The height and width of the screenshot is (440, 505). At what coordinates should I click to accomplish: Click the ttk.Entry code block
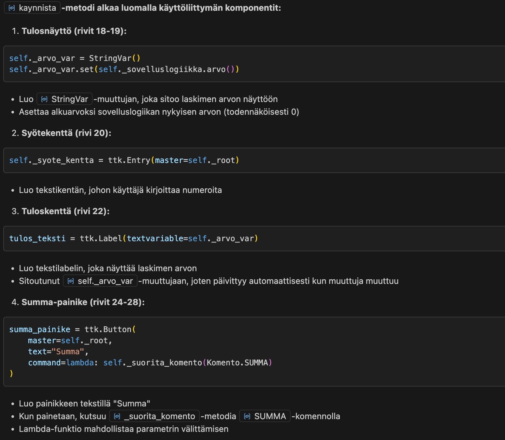pyautogui.click(x=124, y=160)
